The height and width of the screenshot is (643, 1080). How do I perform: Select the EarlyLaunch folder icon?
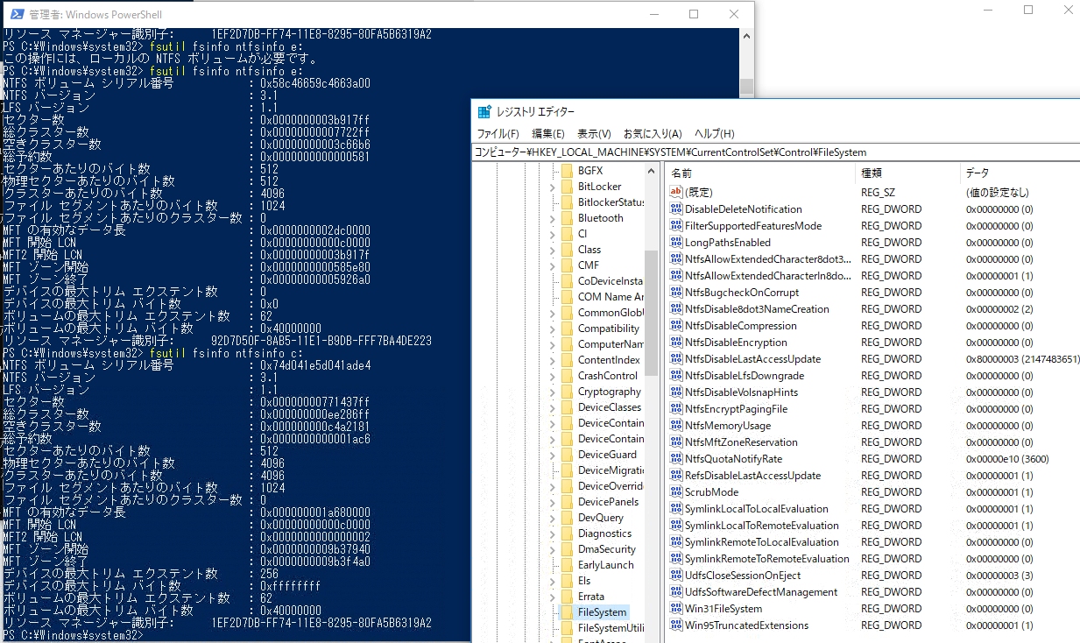coord(567,565)
